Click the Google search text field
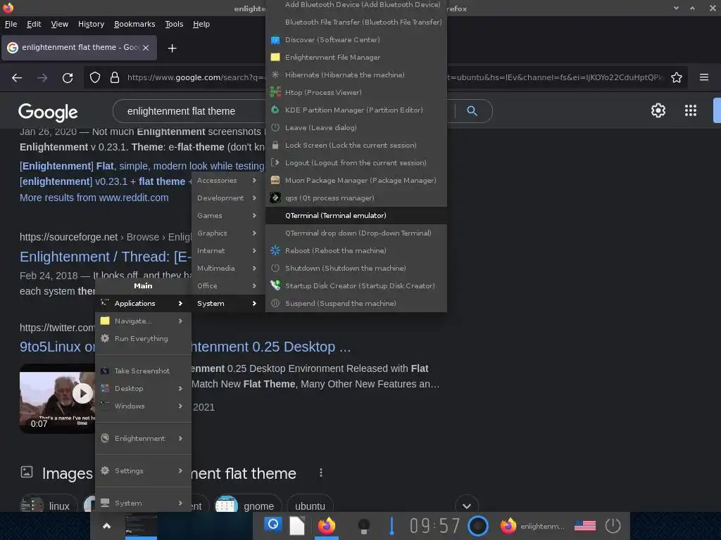Screen dimensions: 721x540 (x=189, y=111)
